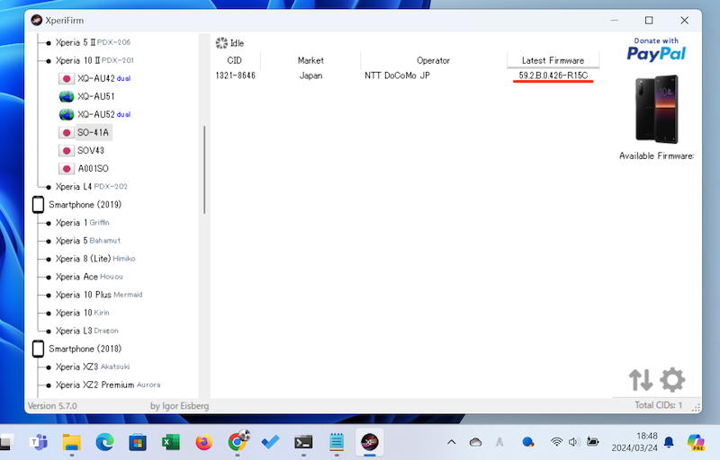Click the phone icon for Smartphone (2018)
Viewport: 720px width, 460px height.
click(38, 349)
